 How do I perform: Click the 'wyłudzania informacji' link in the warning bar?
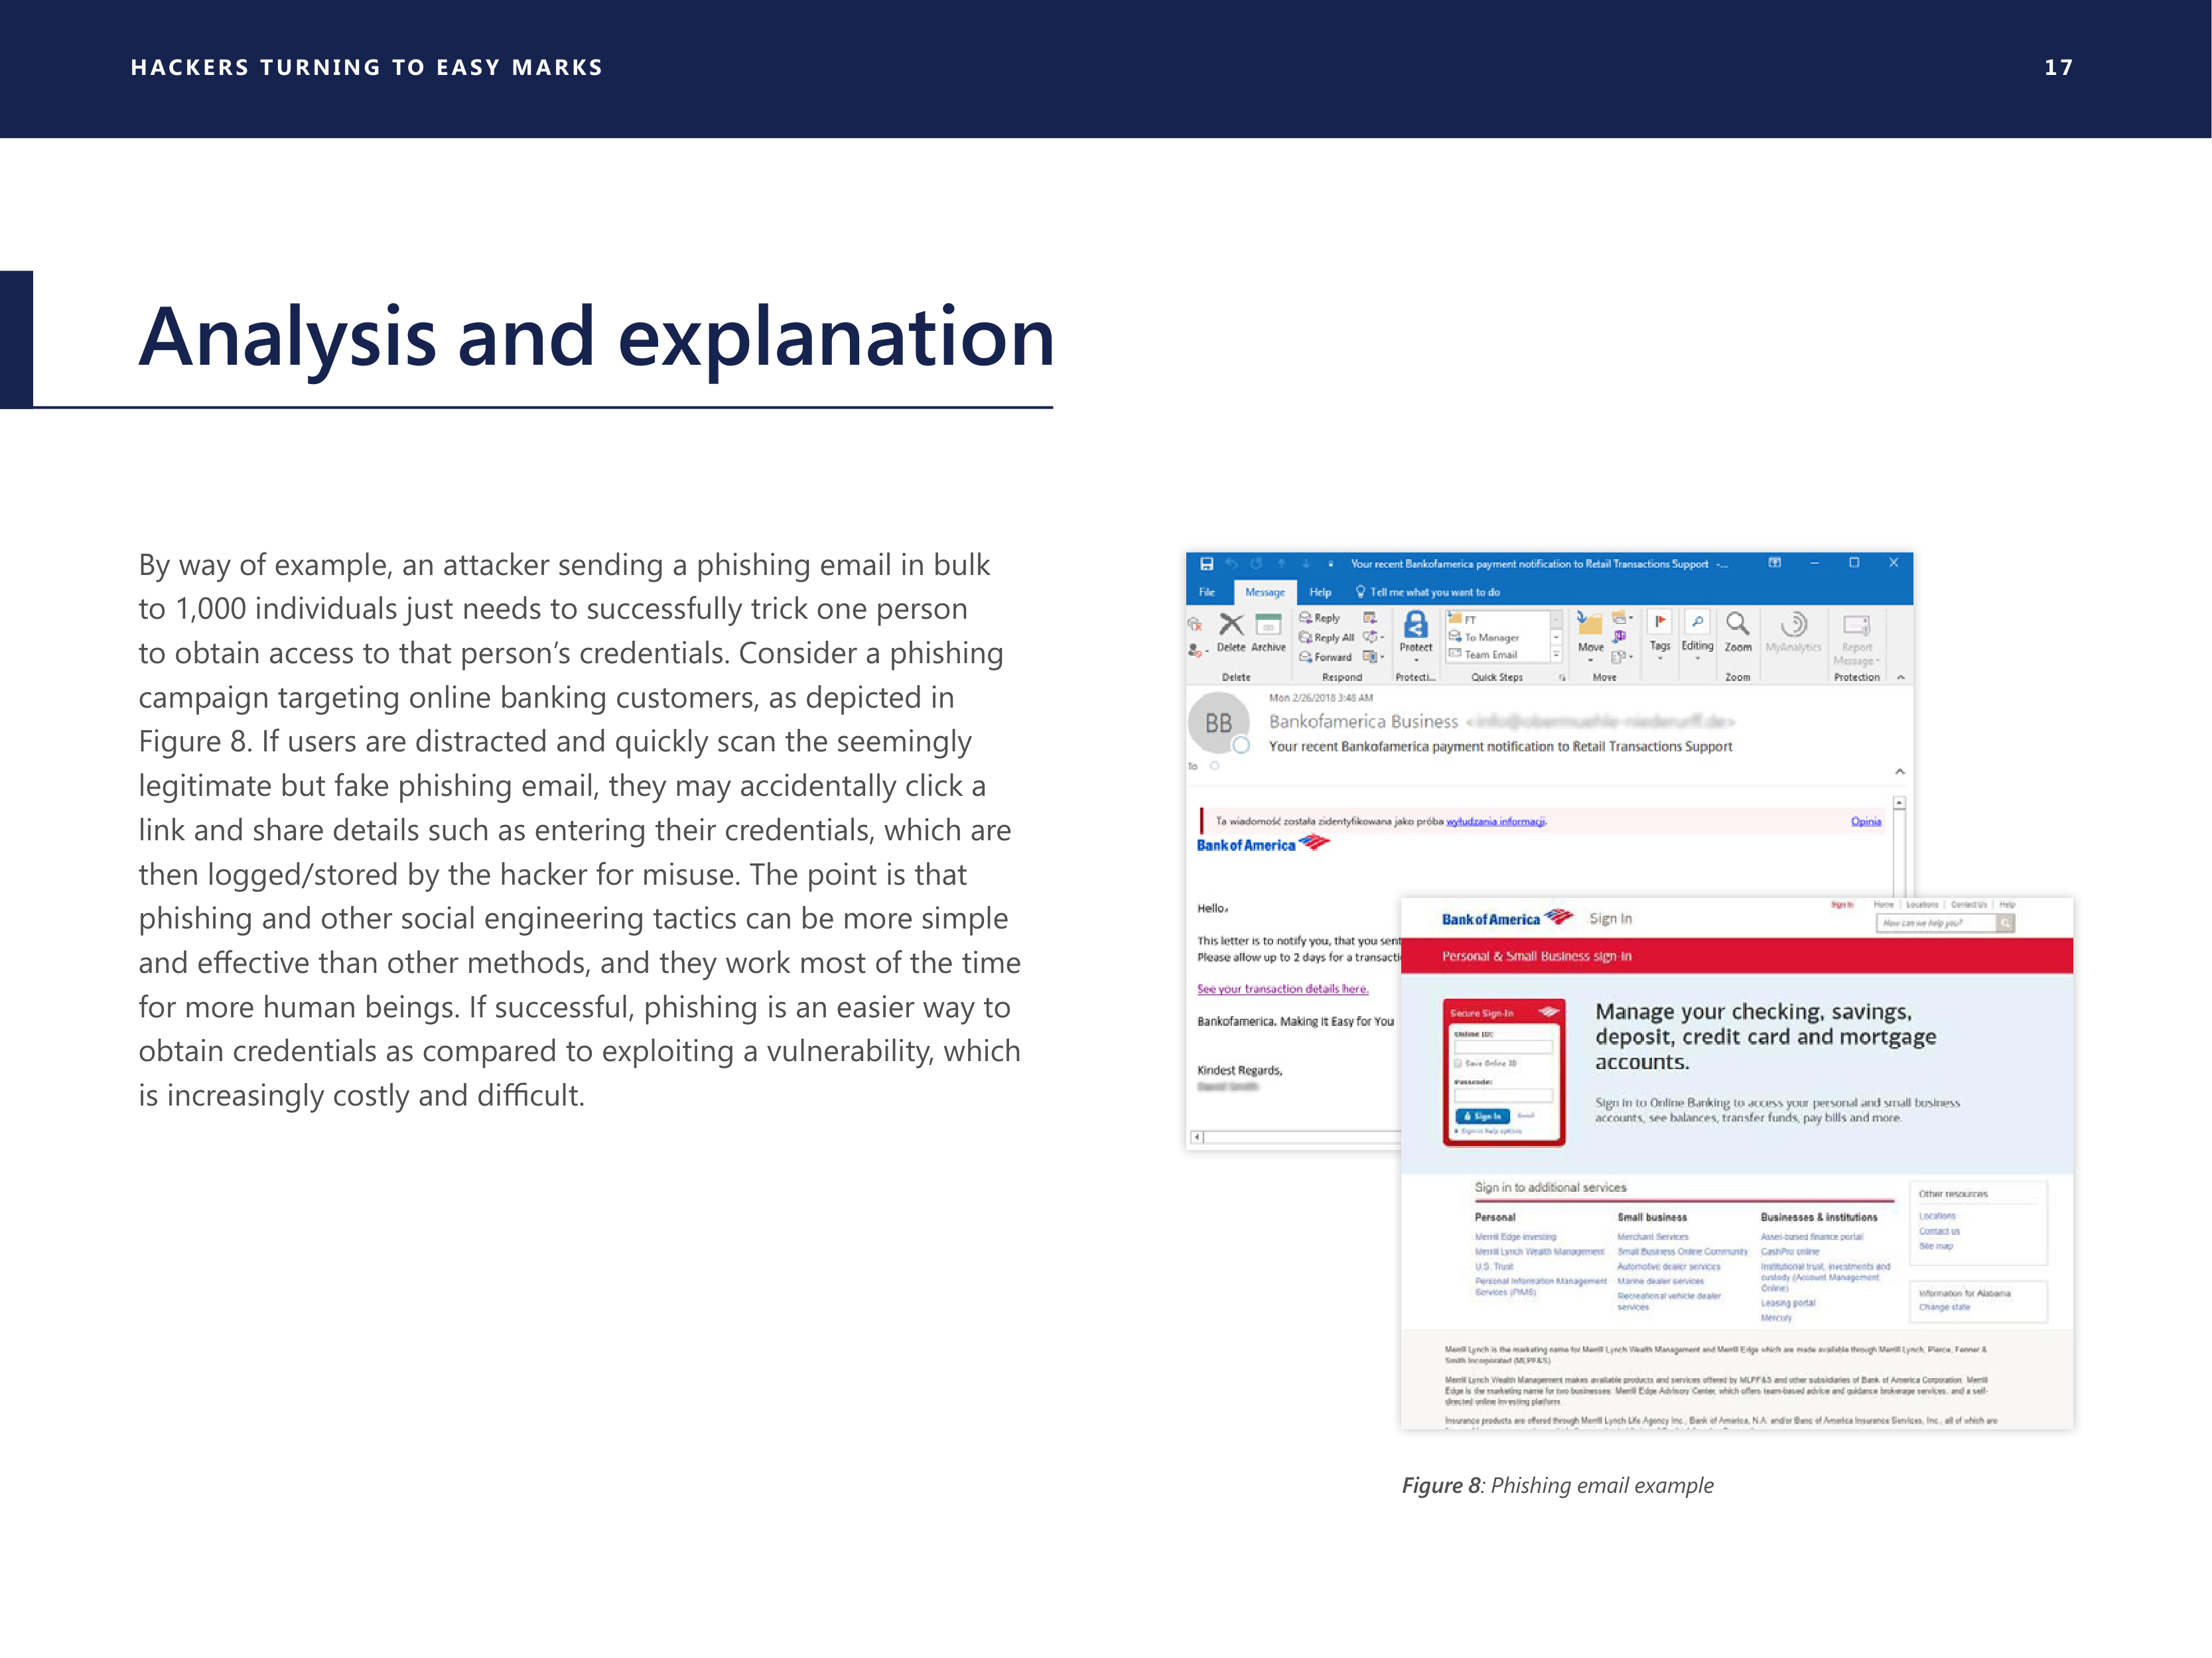click(1496, 822)
